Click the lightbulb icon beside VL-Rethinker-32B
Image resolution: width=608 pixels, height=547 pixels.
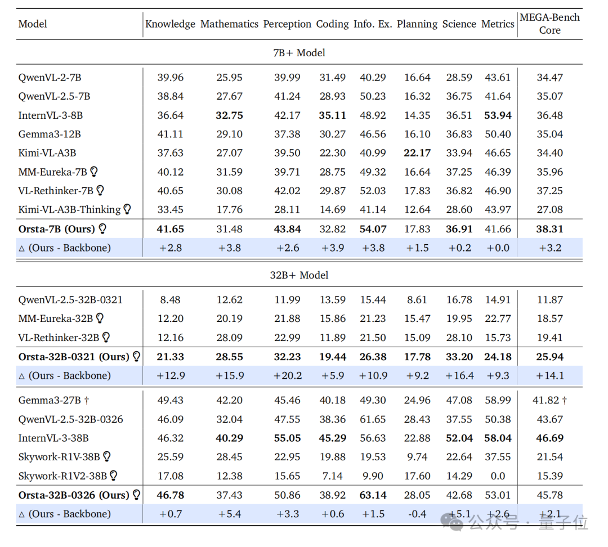pyautogui.click(x=106, y=337)
